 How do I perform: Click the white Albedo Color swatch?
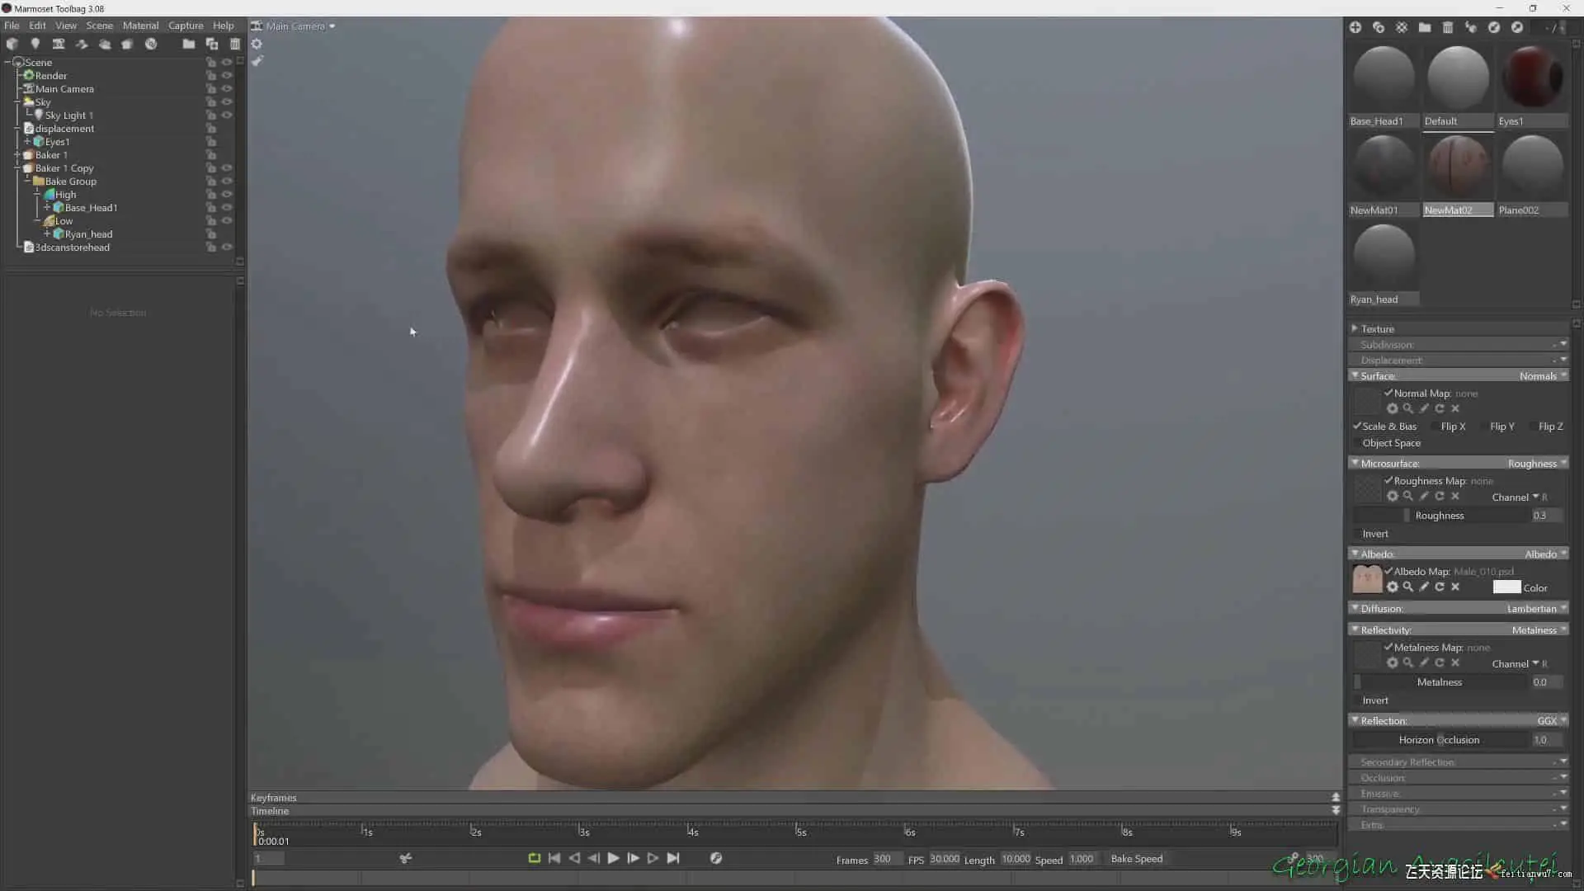point(1506,587)
